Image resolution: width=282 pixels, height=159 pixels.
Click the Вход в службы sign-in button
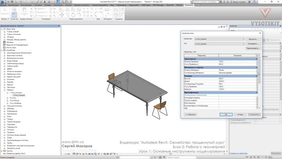(239, 2)
